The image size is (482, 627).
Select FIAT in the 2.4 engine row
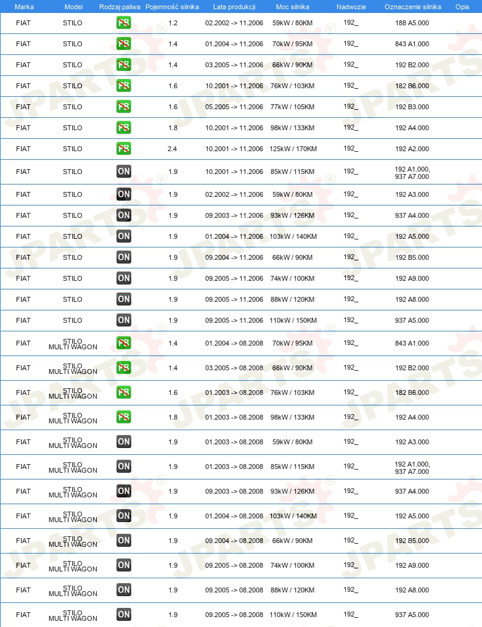[x=23, y=149]
